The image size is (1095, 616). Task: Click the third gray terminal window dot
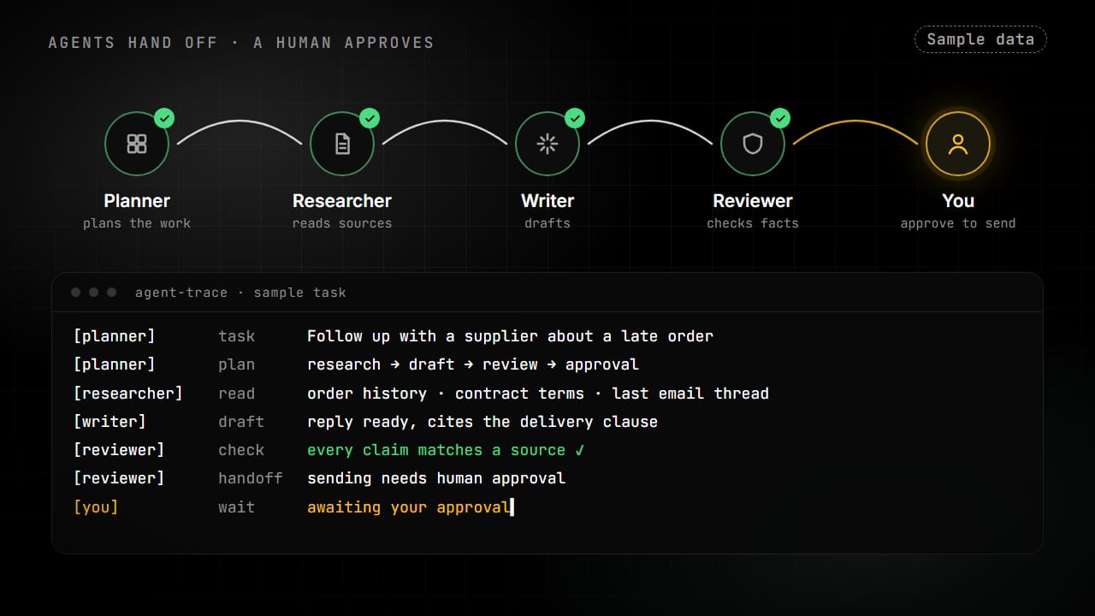111,293
